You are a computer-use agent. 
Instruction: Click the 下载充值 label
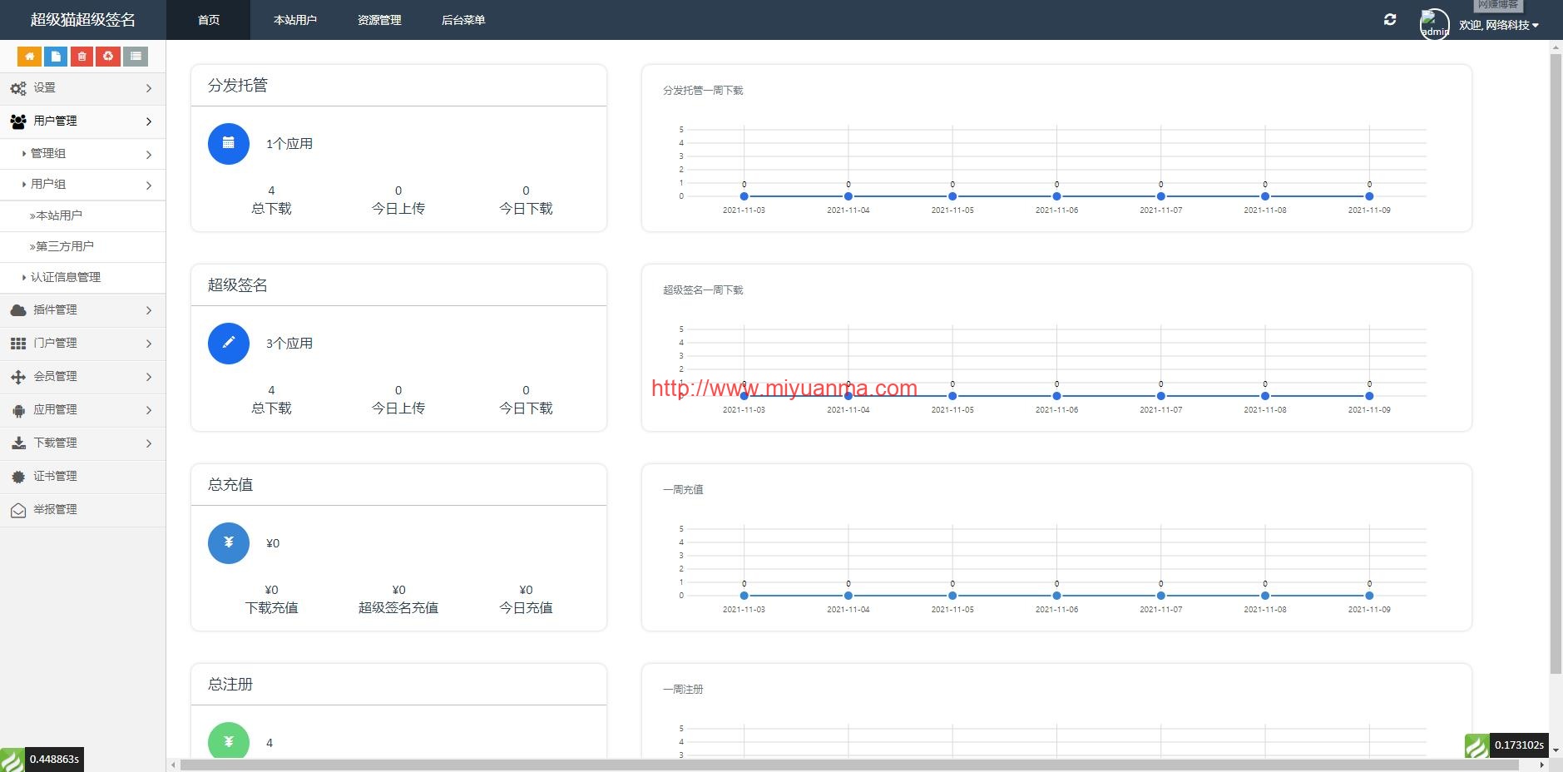(x=271, y=608)
